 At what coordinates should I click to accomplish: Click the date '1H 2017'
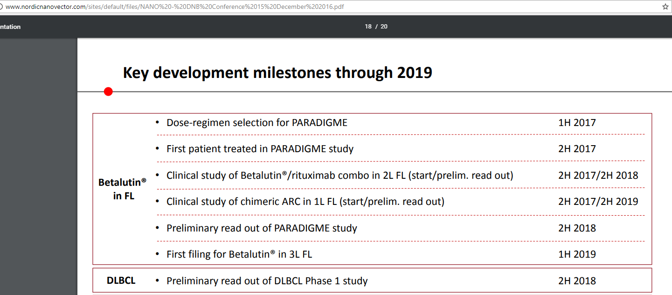click(x=577, y=123)
